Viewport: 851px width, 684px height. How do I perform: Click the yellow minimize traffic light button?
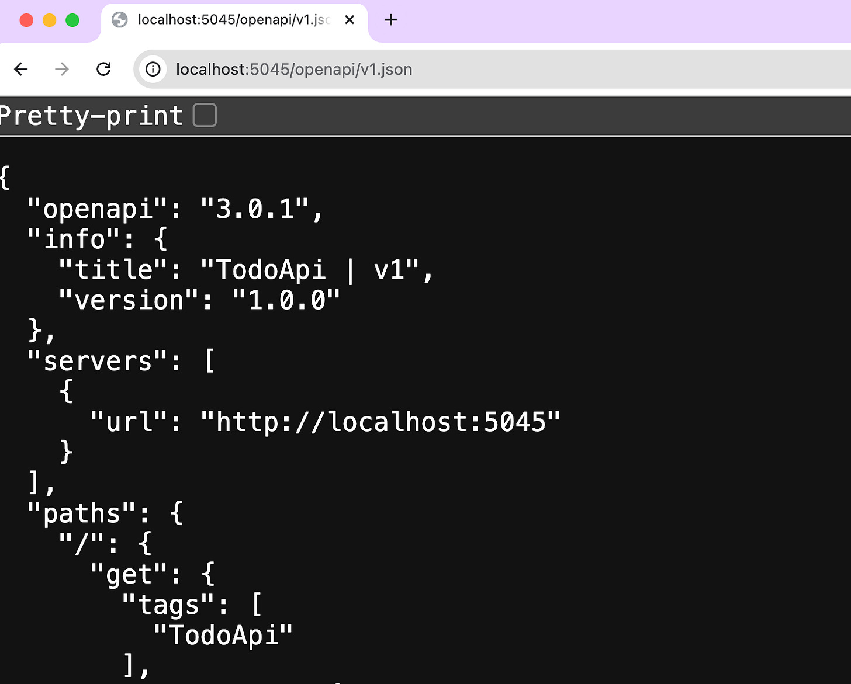[x=49, y=19]
